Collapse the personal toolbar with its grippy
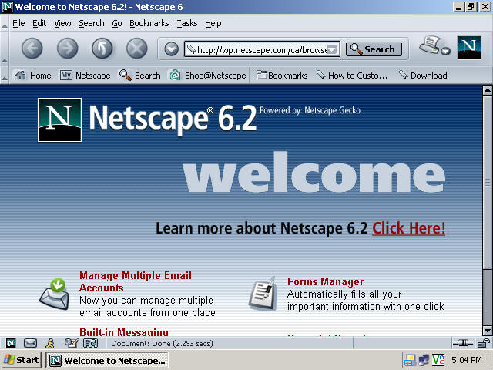 click(5, 76)
